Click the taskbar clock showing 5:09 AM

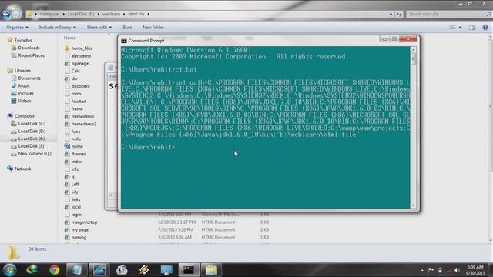(475, 270)
